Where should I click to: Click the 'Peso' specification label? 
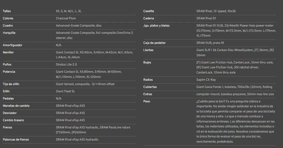147,102
